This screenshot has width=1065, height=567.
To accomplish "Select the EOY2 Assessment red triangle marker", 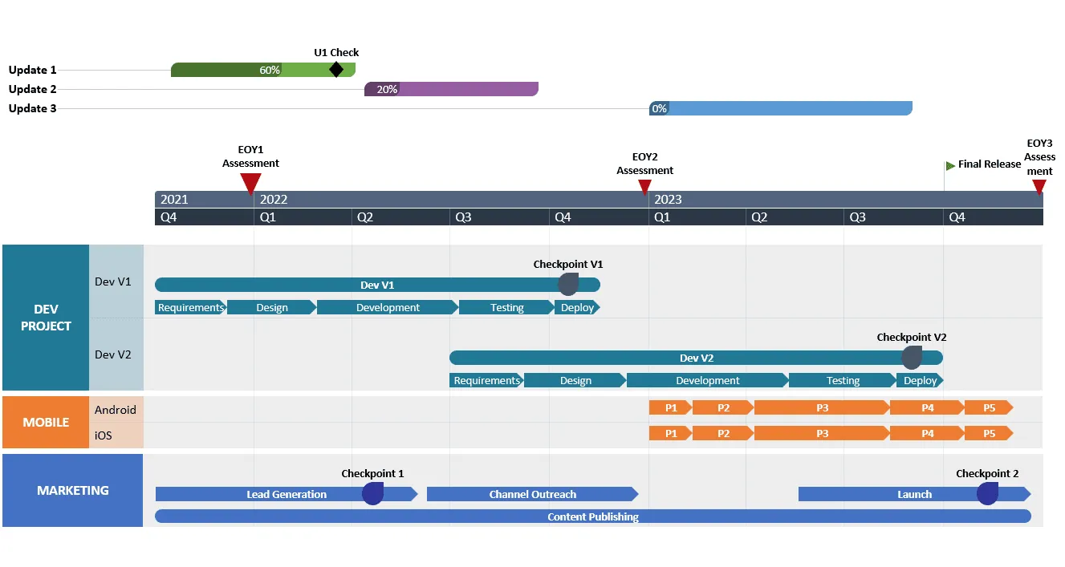I will click(x=644, y=187).
